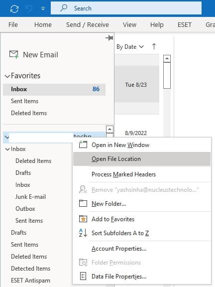Open the Help tab
The height and width of the screenshot is (287, 215).
[x=157, y=24]
